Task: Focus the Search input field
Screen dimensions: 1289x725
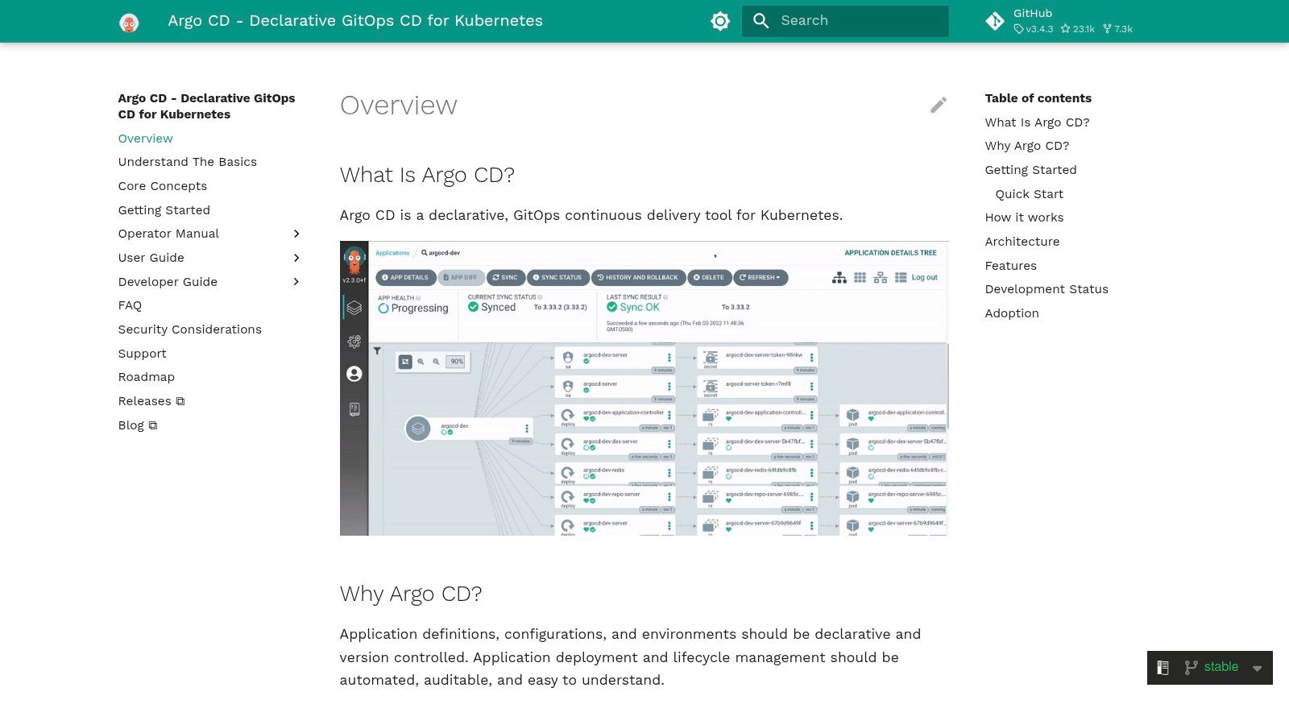Action: tap(845, 21)
